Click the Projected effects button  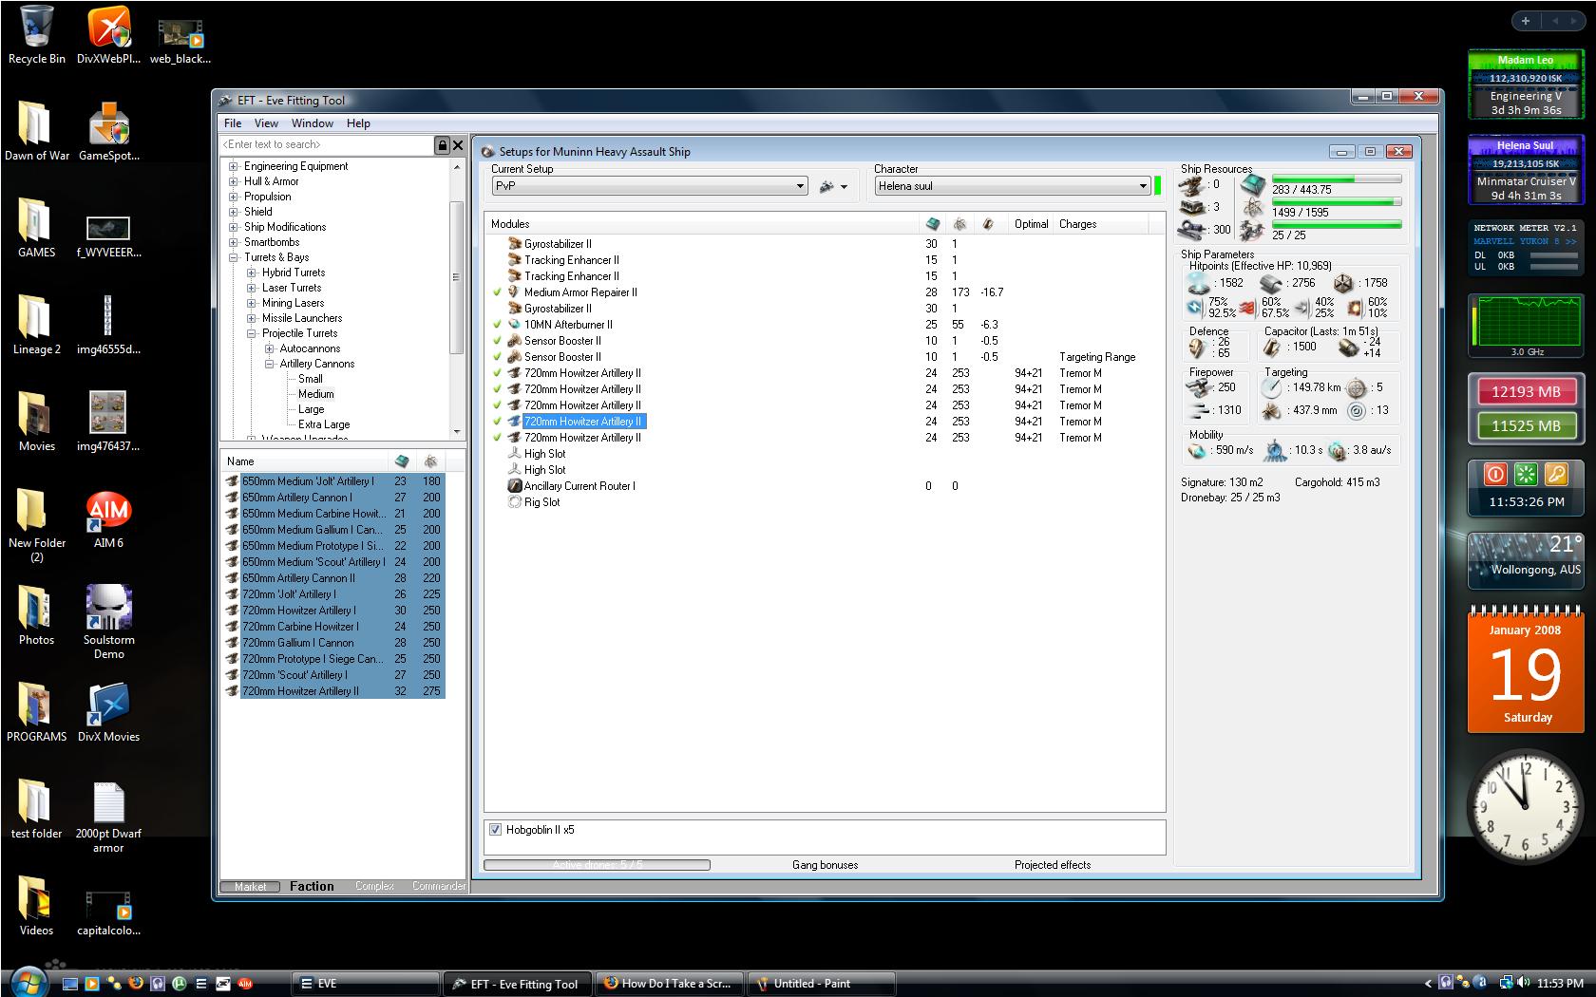tap(1053, 865)
